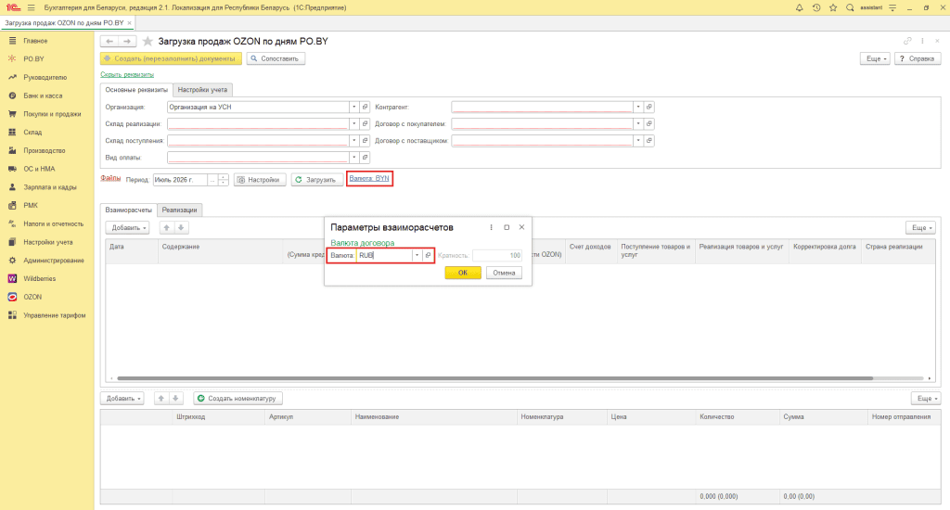This screenshot has width=950, height=510.
Task: Move row up in lower goods table
Action: 161,399
